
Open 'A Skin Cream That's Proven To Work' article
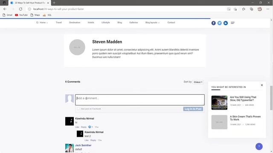245,118
